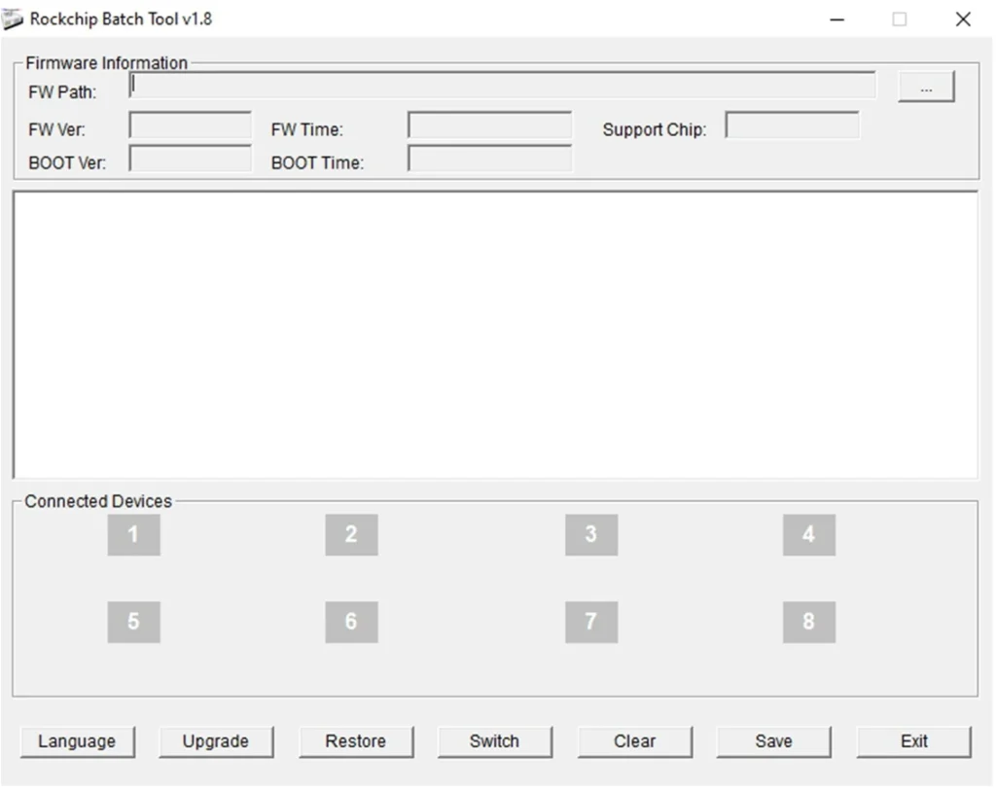Viewport: 996px width, 793px height.
Task: Click device slot 4 indicator
Action: [808, 535]
